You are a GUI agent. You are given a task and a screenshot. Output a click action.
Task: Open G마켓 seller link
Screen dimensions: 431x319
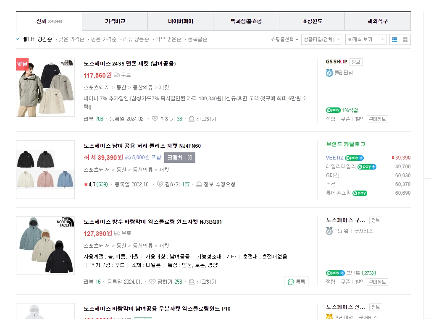[x=333, y=175]
